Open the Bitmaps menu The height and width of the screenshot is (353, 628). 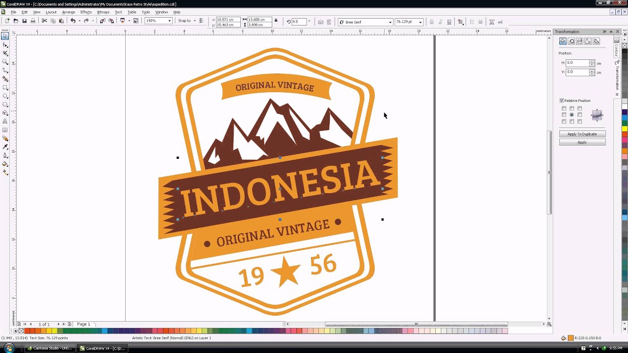tap(103, 12)
